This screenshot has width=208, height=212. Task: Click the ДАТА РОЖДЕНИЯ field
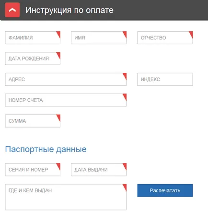(33, 59)
